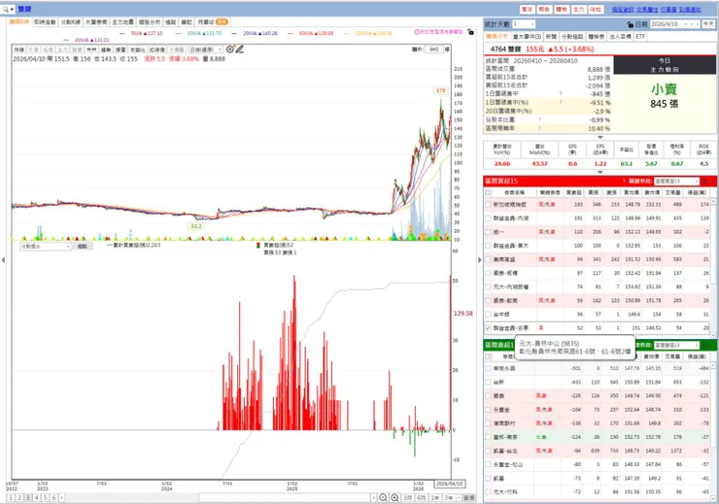This screenshot has width=719, height=504.
Task: Click the help icon beside 佔股本比重
Action: tap(539, 119)
